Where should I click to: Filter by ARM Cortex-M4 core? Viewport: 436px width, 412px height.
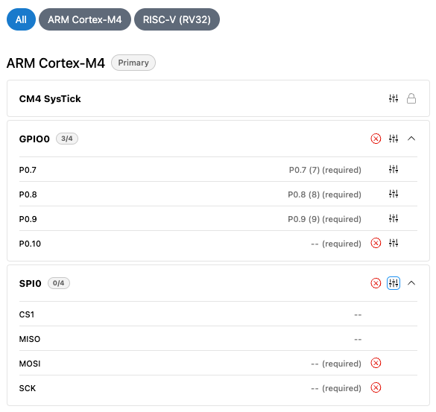tap(85, 19)
